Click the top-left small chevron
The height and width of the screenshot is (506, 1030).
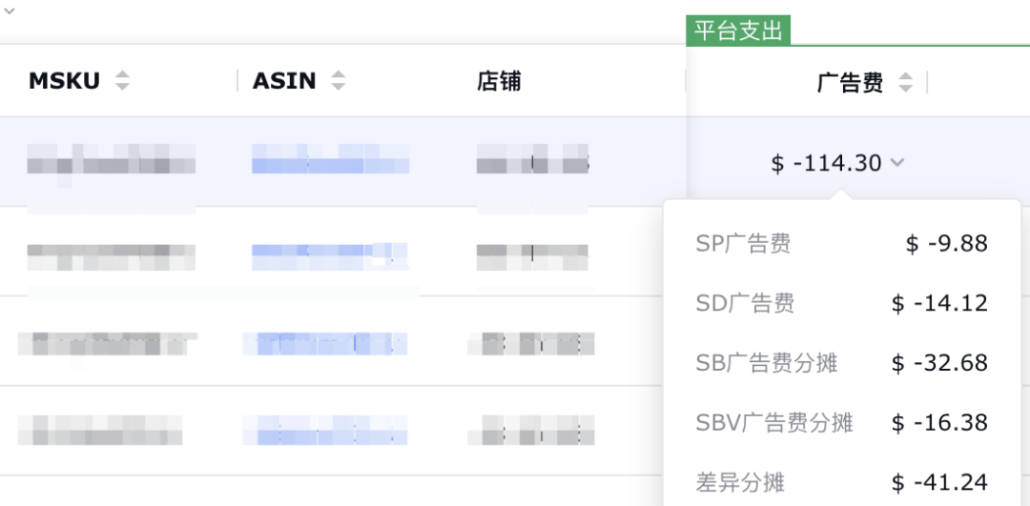click(x=10, y=10)
